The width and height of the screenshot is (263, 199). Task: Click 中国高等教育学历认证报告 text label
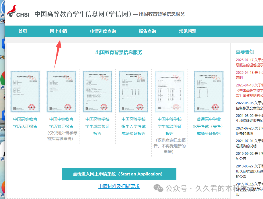(25, 123)
